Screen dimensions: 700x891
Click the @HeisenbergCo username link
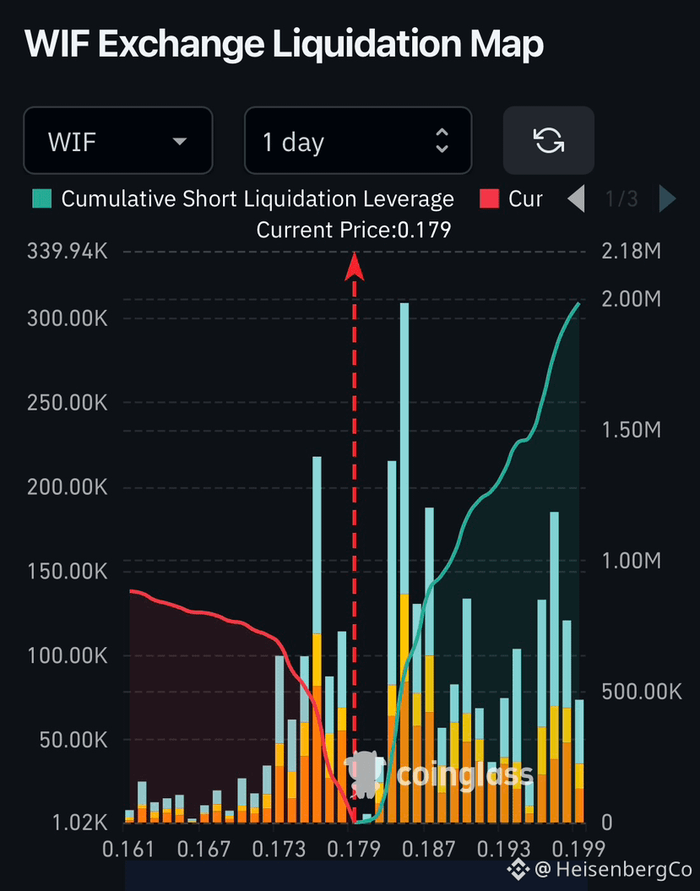pyautogui.click(x=612, y=869)
